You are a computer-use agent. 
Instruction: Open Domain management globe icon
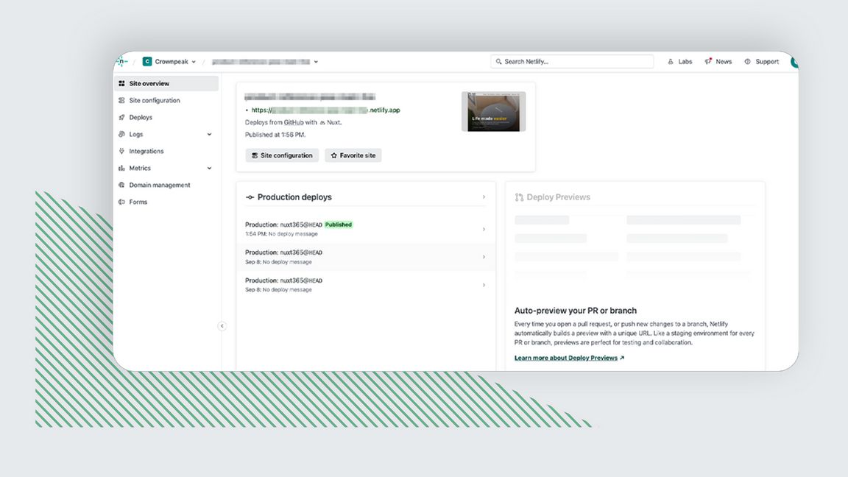coord(121,185)
